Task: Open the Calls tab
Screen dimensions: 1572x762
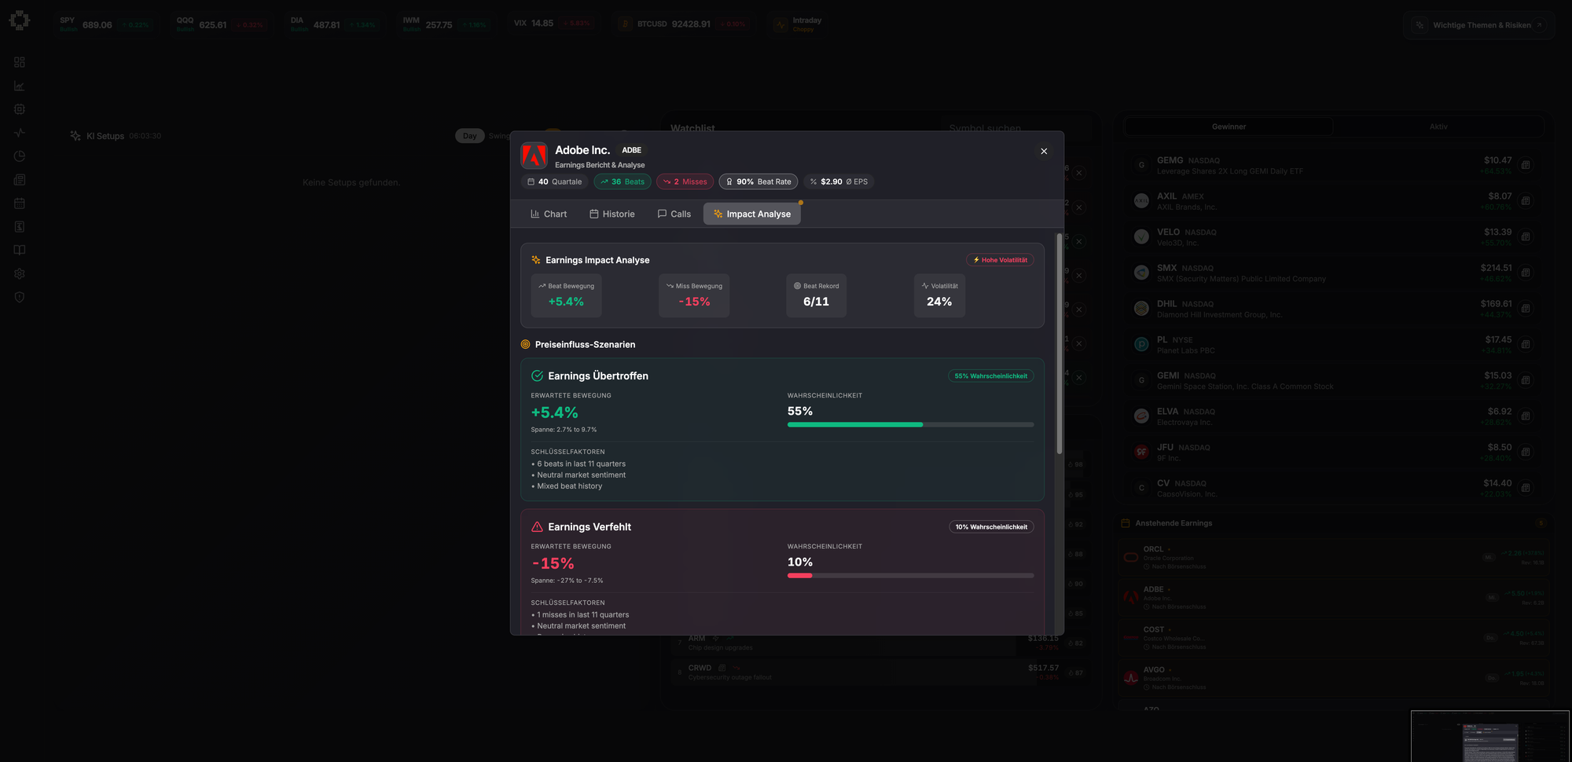Action: [674, 214]
